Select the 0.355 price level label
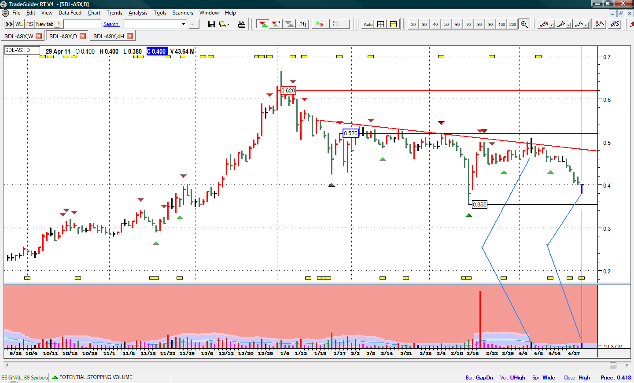The image size is (634, 383). point(479,205)
